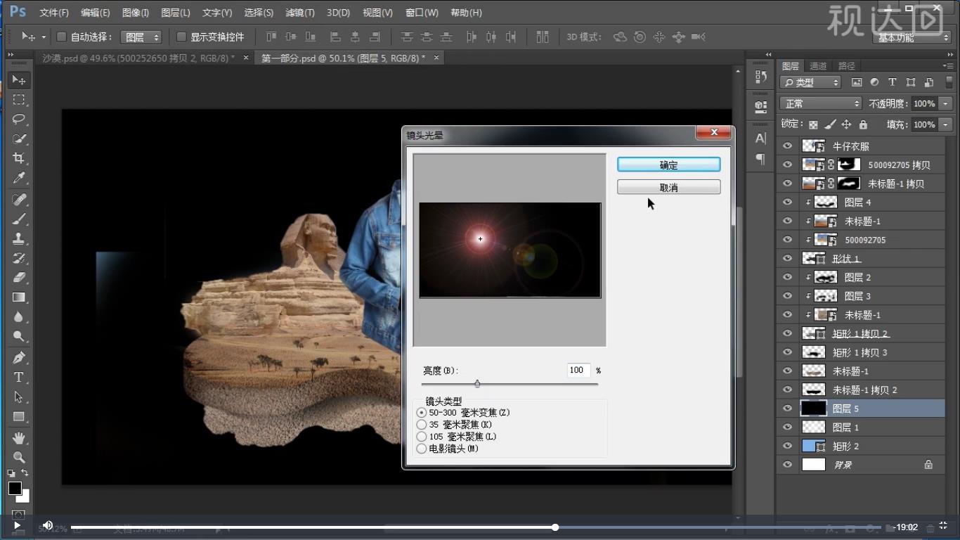Click the 亮度 brightness slider handle

click(477, 384)
